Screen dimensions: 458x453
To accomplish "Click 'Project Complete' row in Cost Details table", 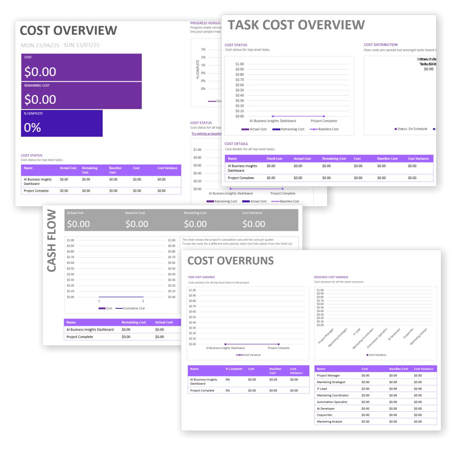I will tap(329, 178).
